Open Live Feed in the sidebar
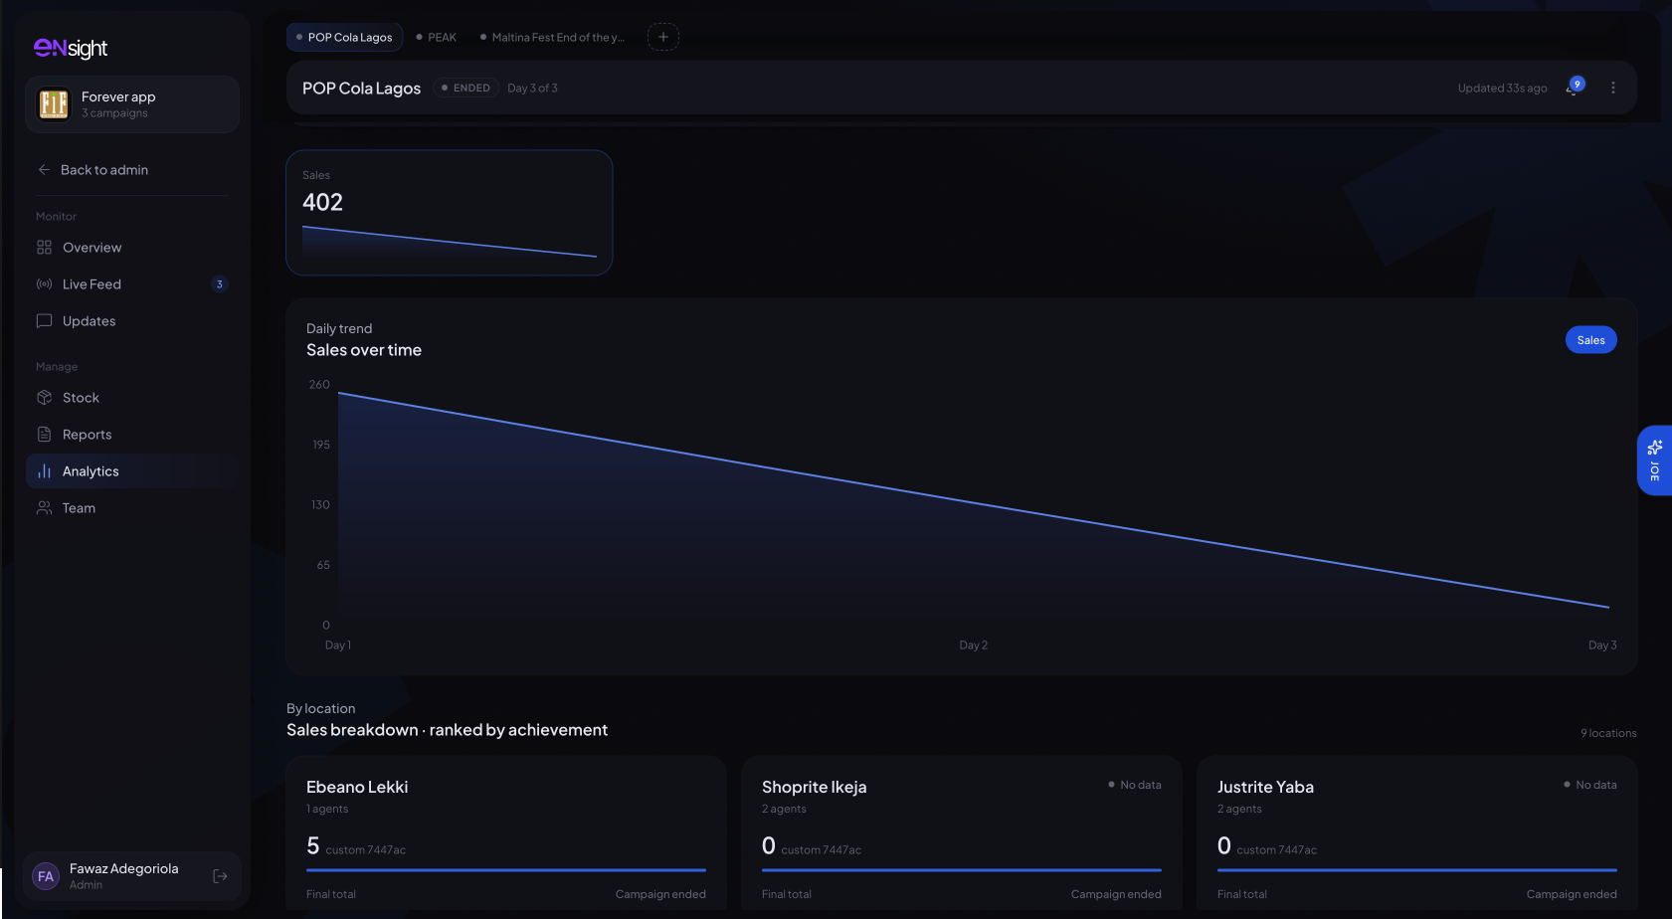The height and width of the screenshot is (919, 1672). pos(131,284)
